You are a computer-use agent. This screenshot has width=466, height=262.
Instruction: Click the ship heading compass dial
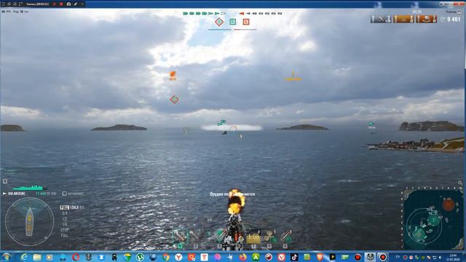coord(29,221)
